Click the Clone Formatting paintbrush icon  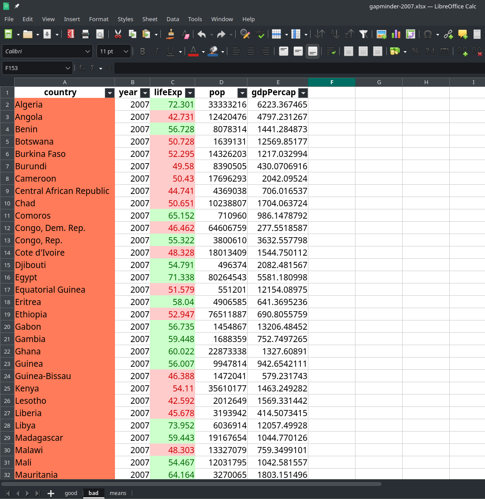tap(171, 34)
